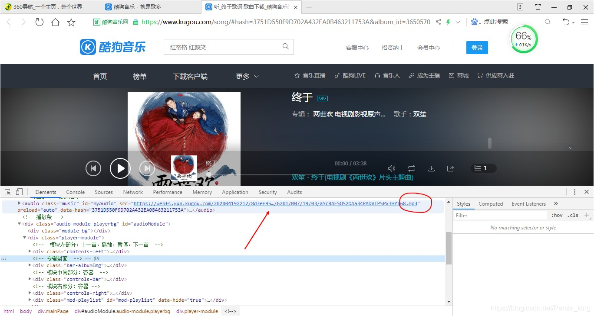Click the Styles Filter input field
This screenshot has width=594, height=316.
(499, 215)
